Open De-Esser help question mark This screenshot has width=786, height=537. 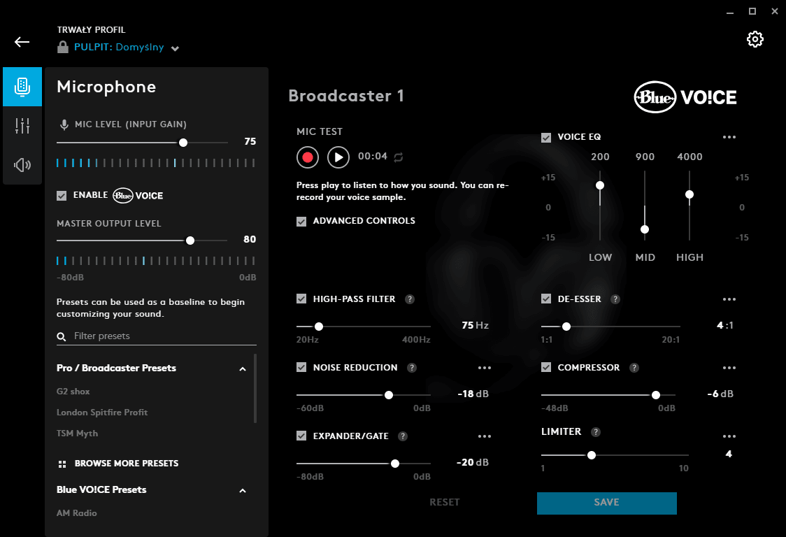pyautogui.click(x=615, y=299)
